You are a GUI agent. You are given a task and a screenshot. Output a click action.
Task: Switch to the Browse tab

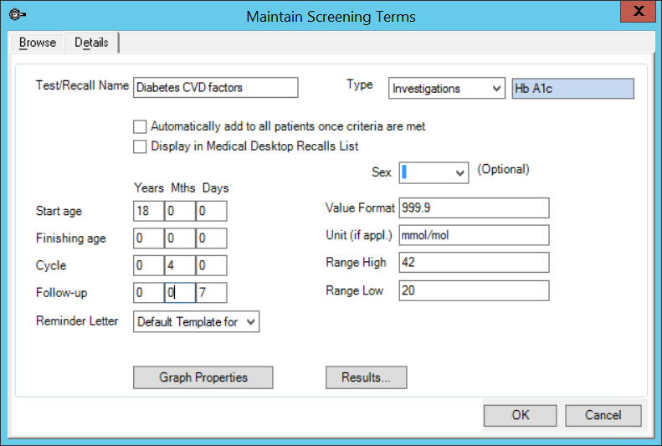point(38,43)
